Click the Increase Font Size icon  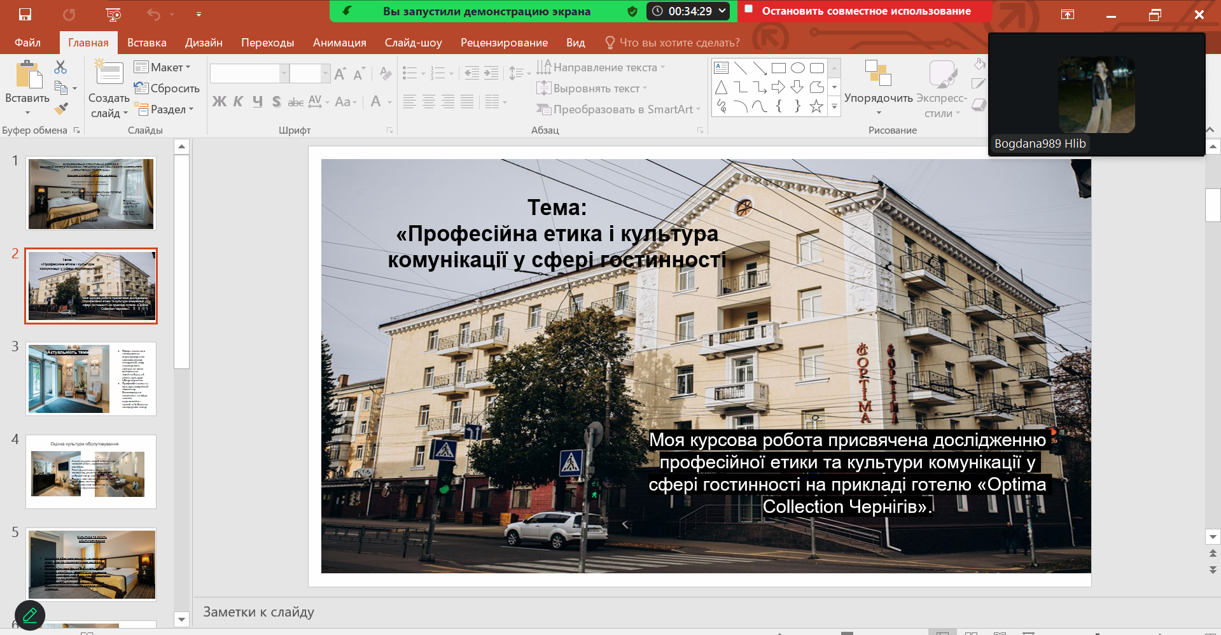(340, 74)
